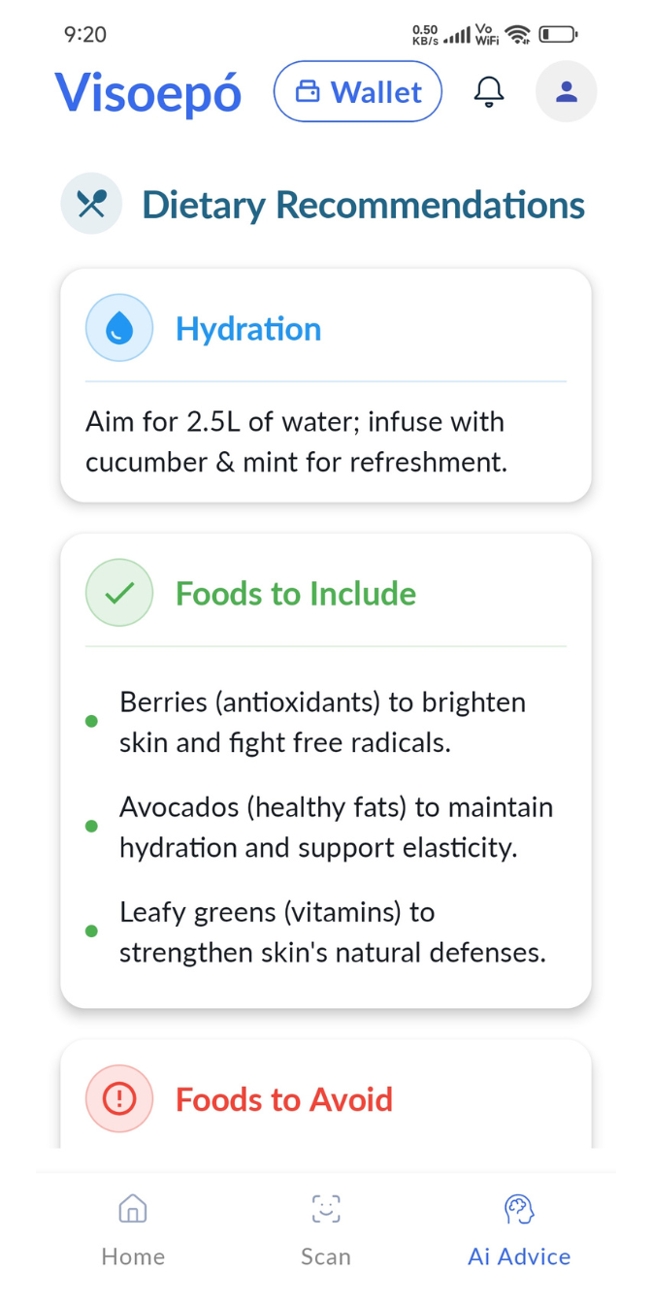Select the Leafy greens vitamins list item

click(x=332, y=931)
